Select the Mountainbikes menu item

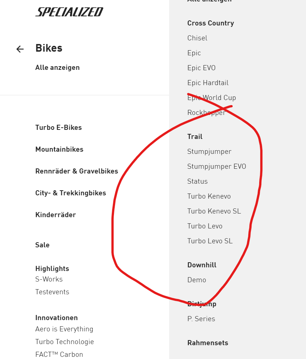tap(59, 149)
